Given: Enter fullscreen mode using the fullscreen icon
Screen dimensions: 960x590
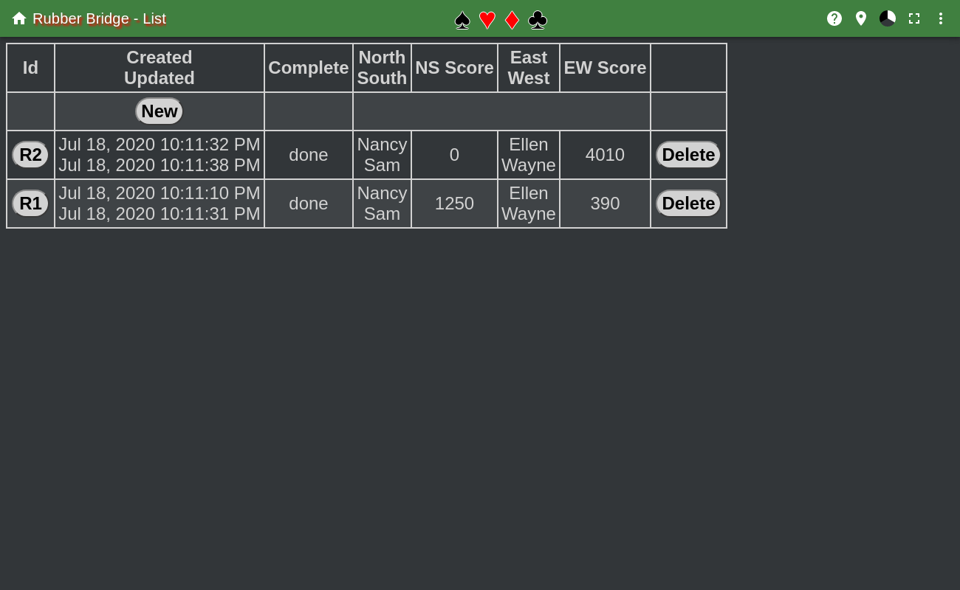Looking at the screenshot, I should click(914, 18).
